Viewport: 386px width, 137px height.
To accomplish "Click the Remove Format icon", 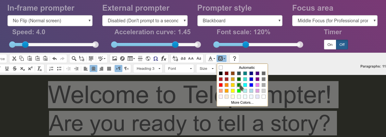I will click(39, 68).
